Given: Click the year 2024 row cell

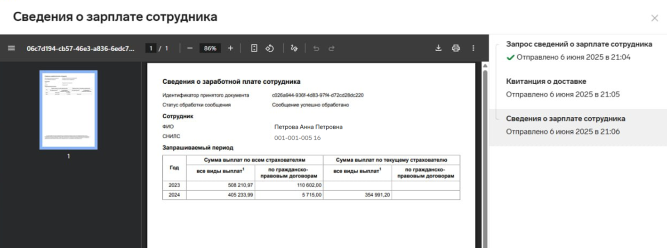Looking at the screenshot, I should tap(174, 195).
